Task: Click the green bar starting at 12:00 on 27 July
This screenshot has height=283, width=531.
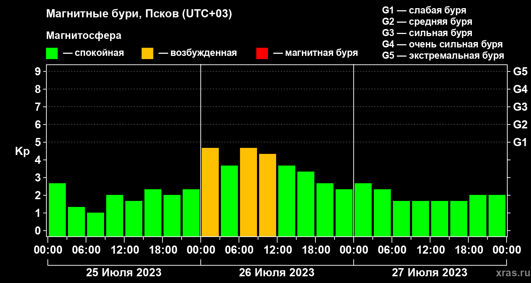Action: coord(440,219)
